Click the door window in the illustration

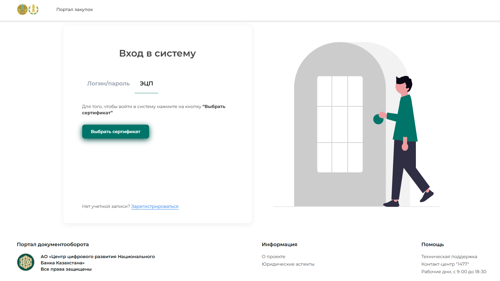point(340,124)
